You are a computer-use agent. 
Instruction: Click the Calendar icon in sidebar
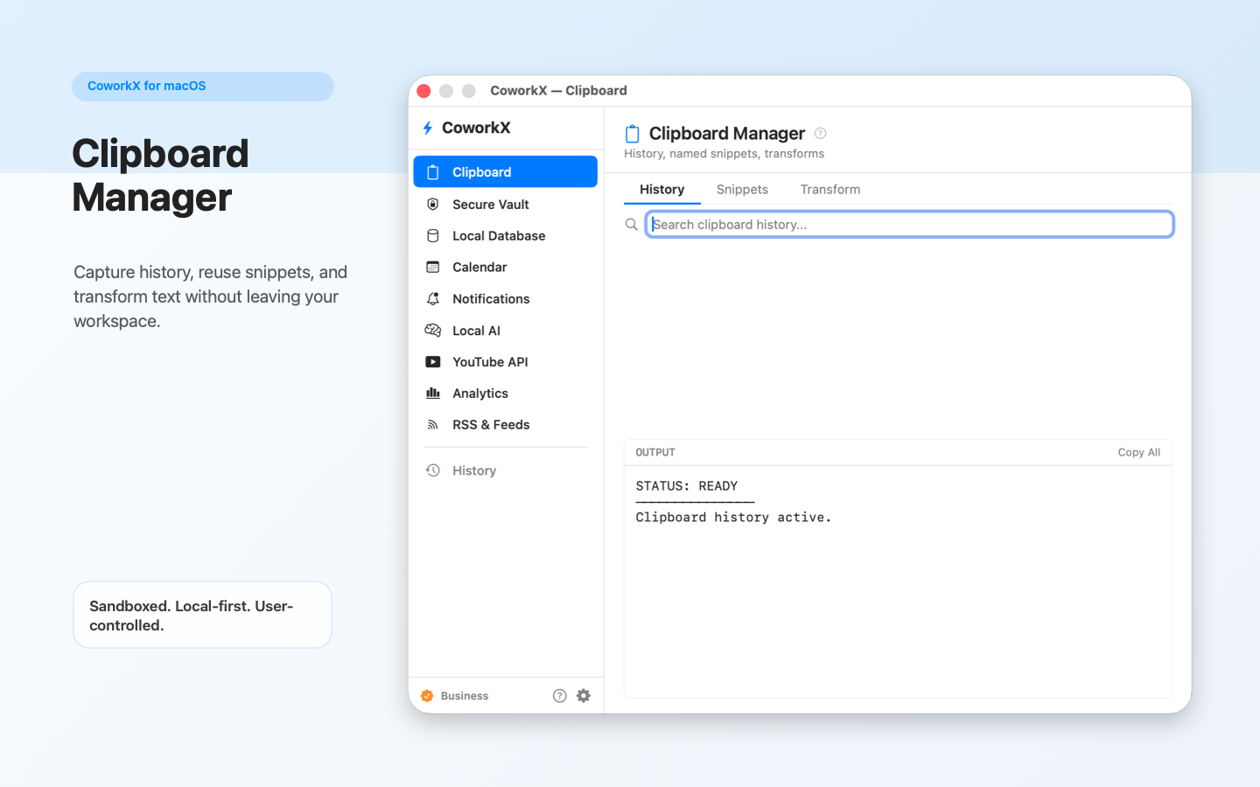[432, 267]
